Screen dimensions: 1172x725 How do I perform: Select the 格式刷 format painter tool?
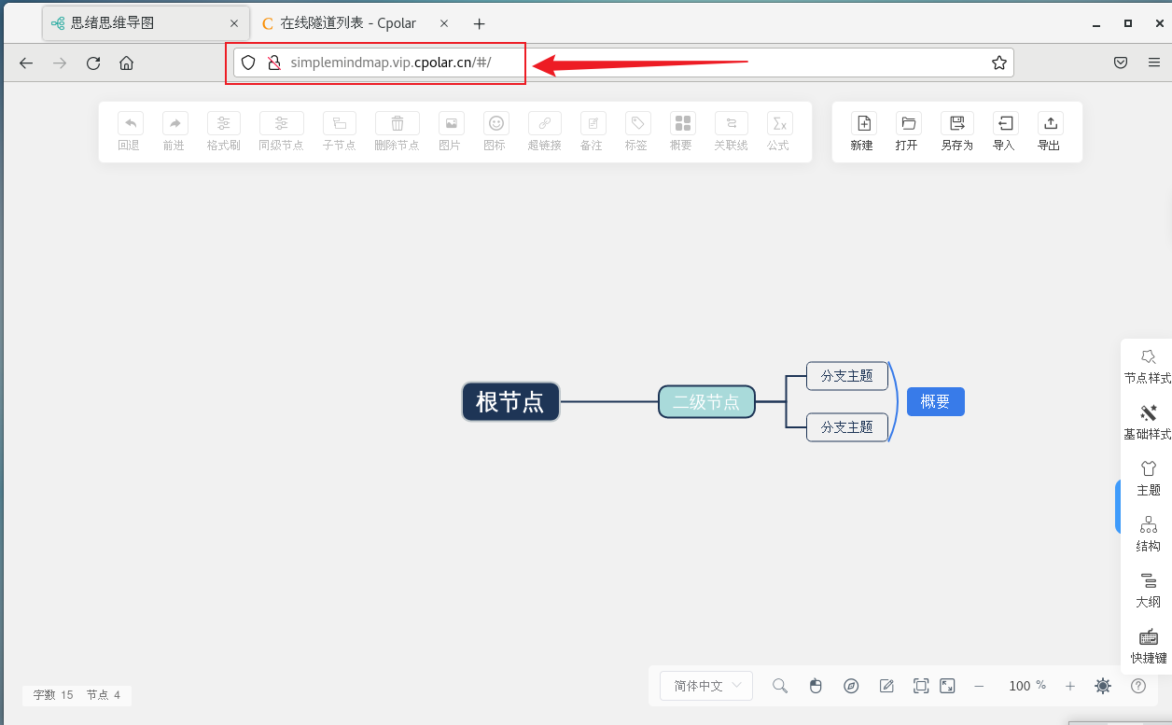click(223, 130)
